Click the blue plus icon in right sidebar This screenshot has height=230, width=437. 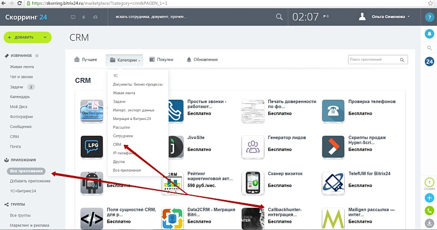click(x=429, y=197)
